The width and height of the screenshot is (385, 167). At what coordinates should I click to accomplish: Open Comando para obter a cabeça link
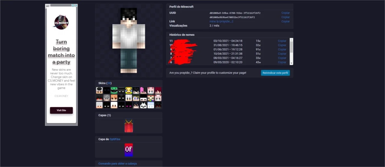click(x=117, y=163)
